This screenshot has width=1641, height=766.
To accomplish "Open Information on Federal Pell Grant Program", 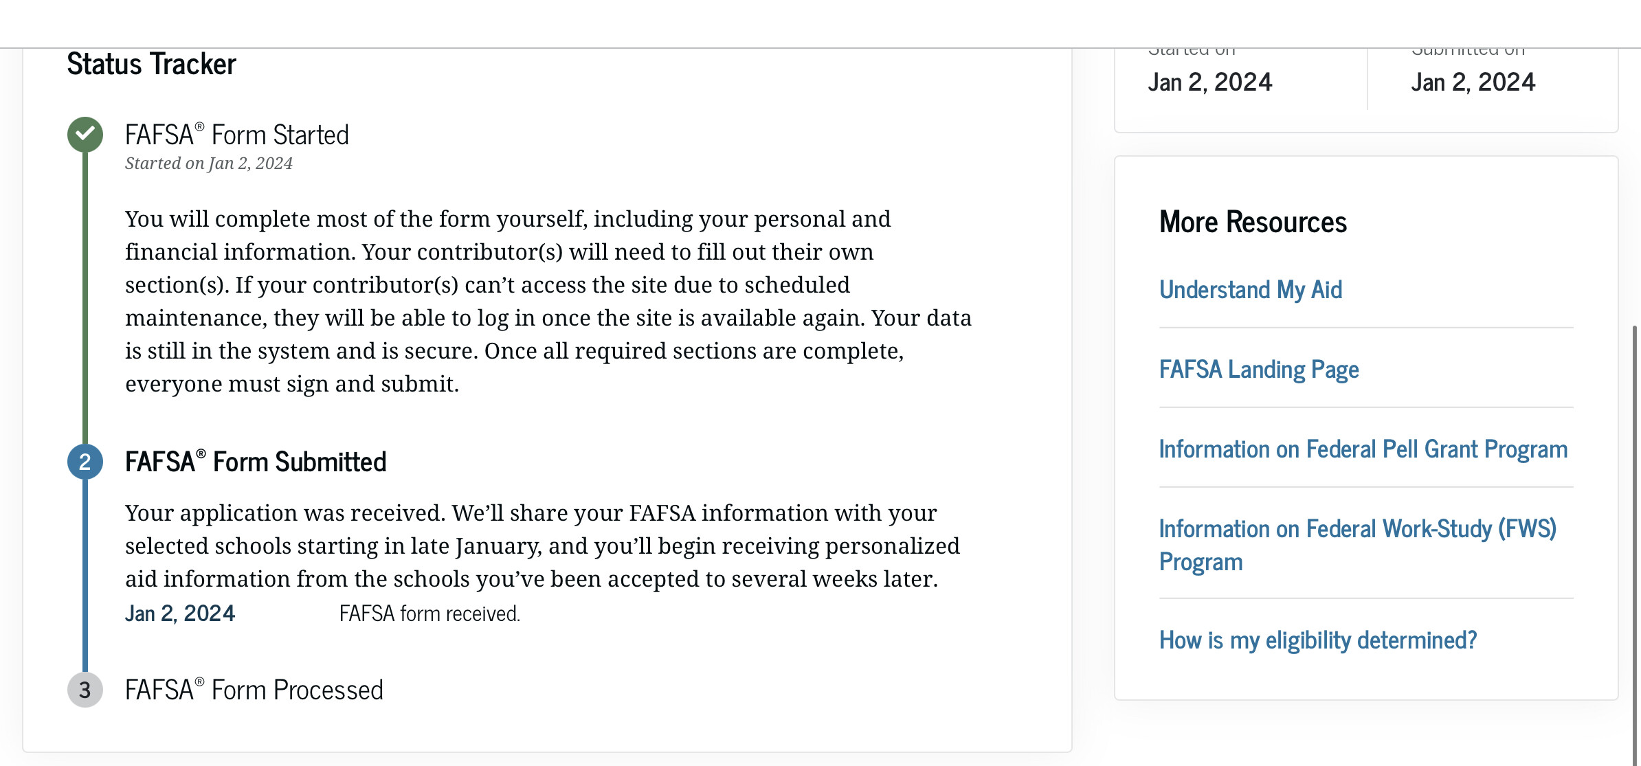I will click(1363, 449).
